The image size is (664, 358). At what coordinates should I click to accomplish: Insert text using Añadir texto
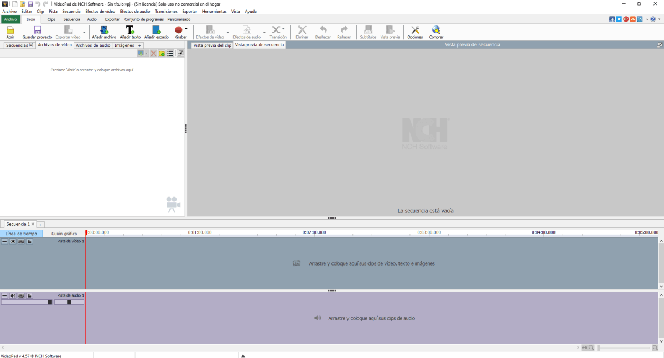[130, 30]
